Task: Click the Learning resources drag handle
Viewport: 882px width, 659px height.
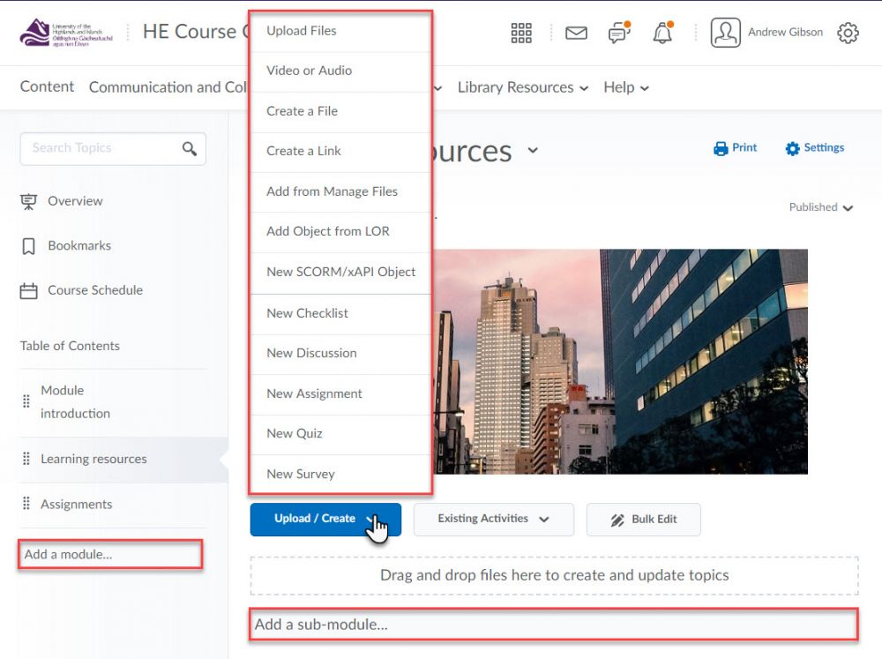Action: coord(26,459)
